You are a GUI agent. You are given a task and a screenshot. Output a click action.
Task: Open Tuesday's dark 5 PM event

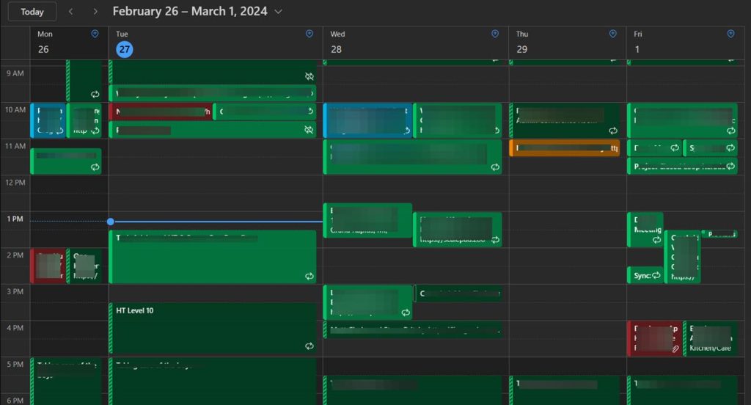213,381
